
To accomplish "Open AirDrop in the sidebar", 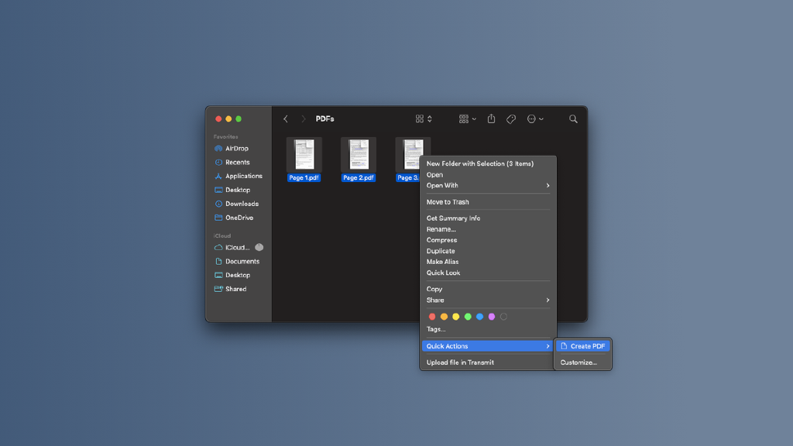I will [x=236, y=149].
